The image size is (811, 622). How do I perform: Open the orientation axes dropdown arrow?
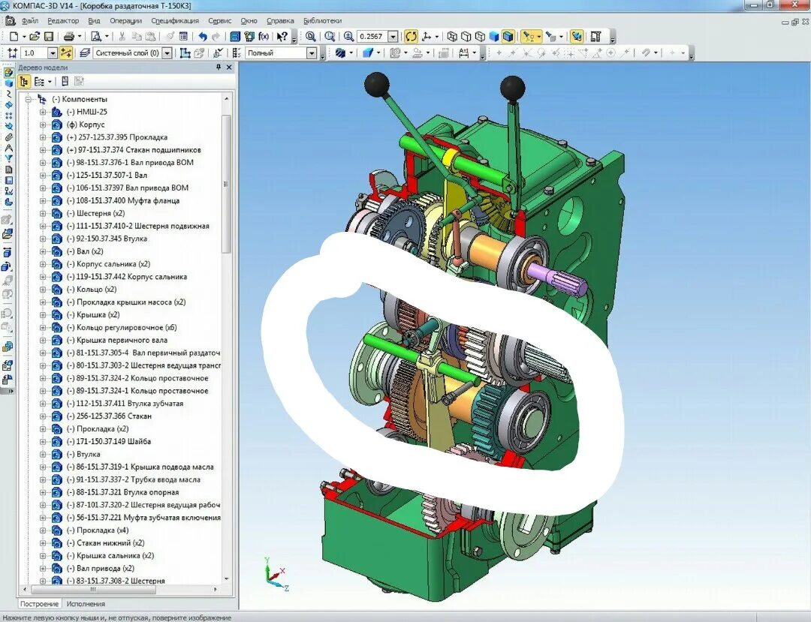click(x=436, y=37)
